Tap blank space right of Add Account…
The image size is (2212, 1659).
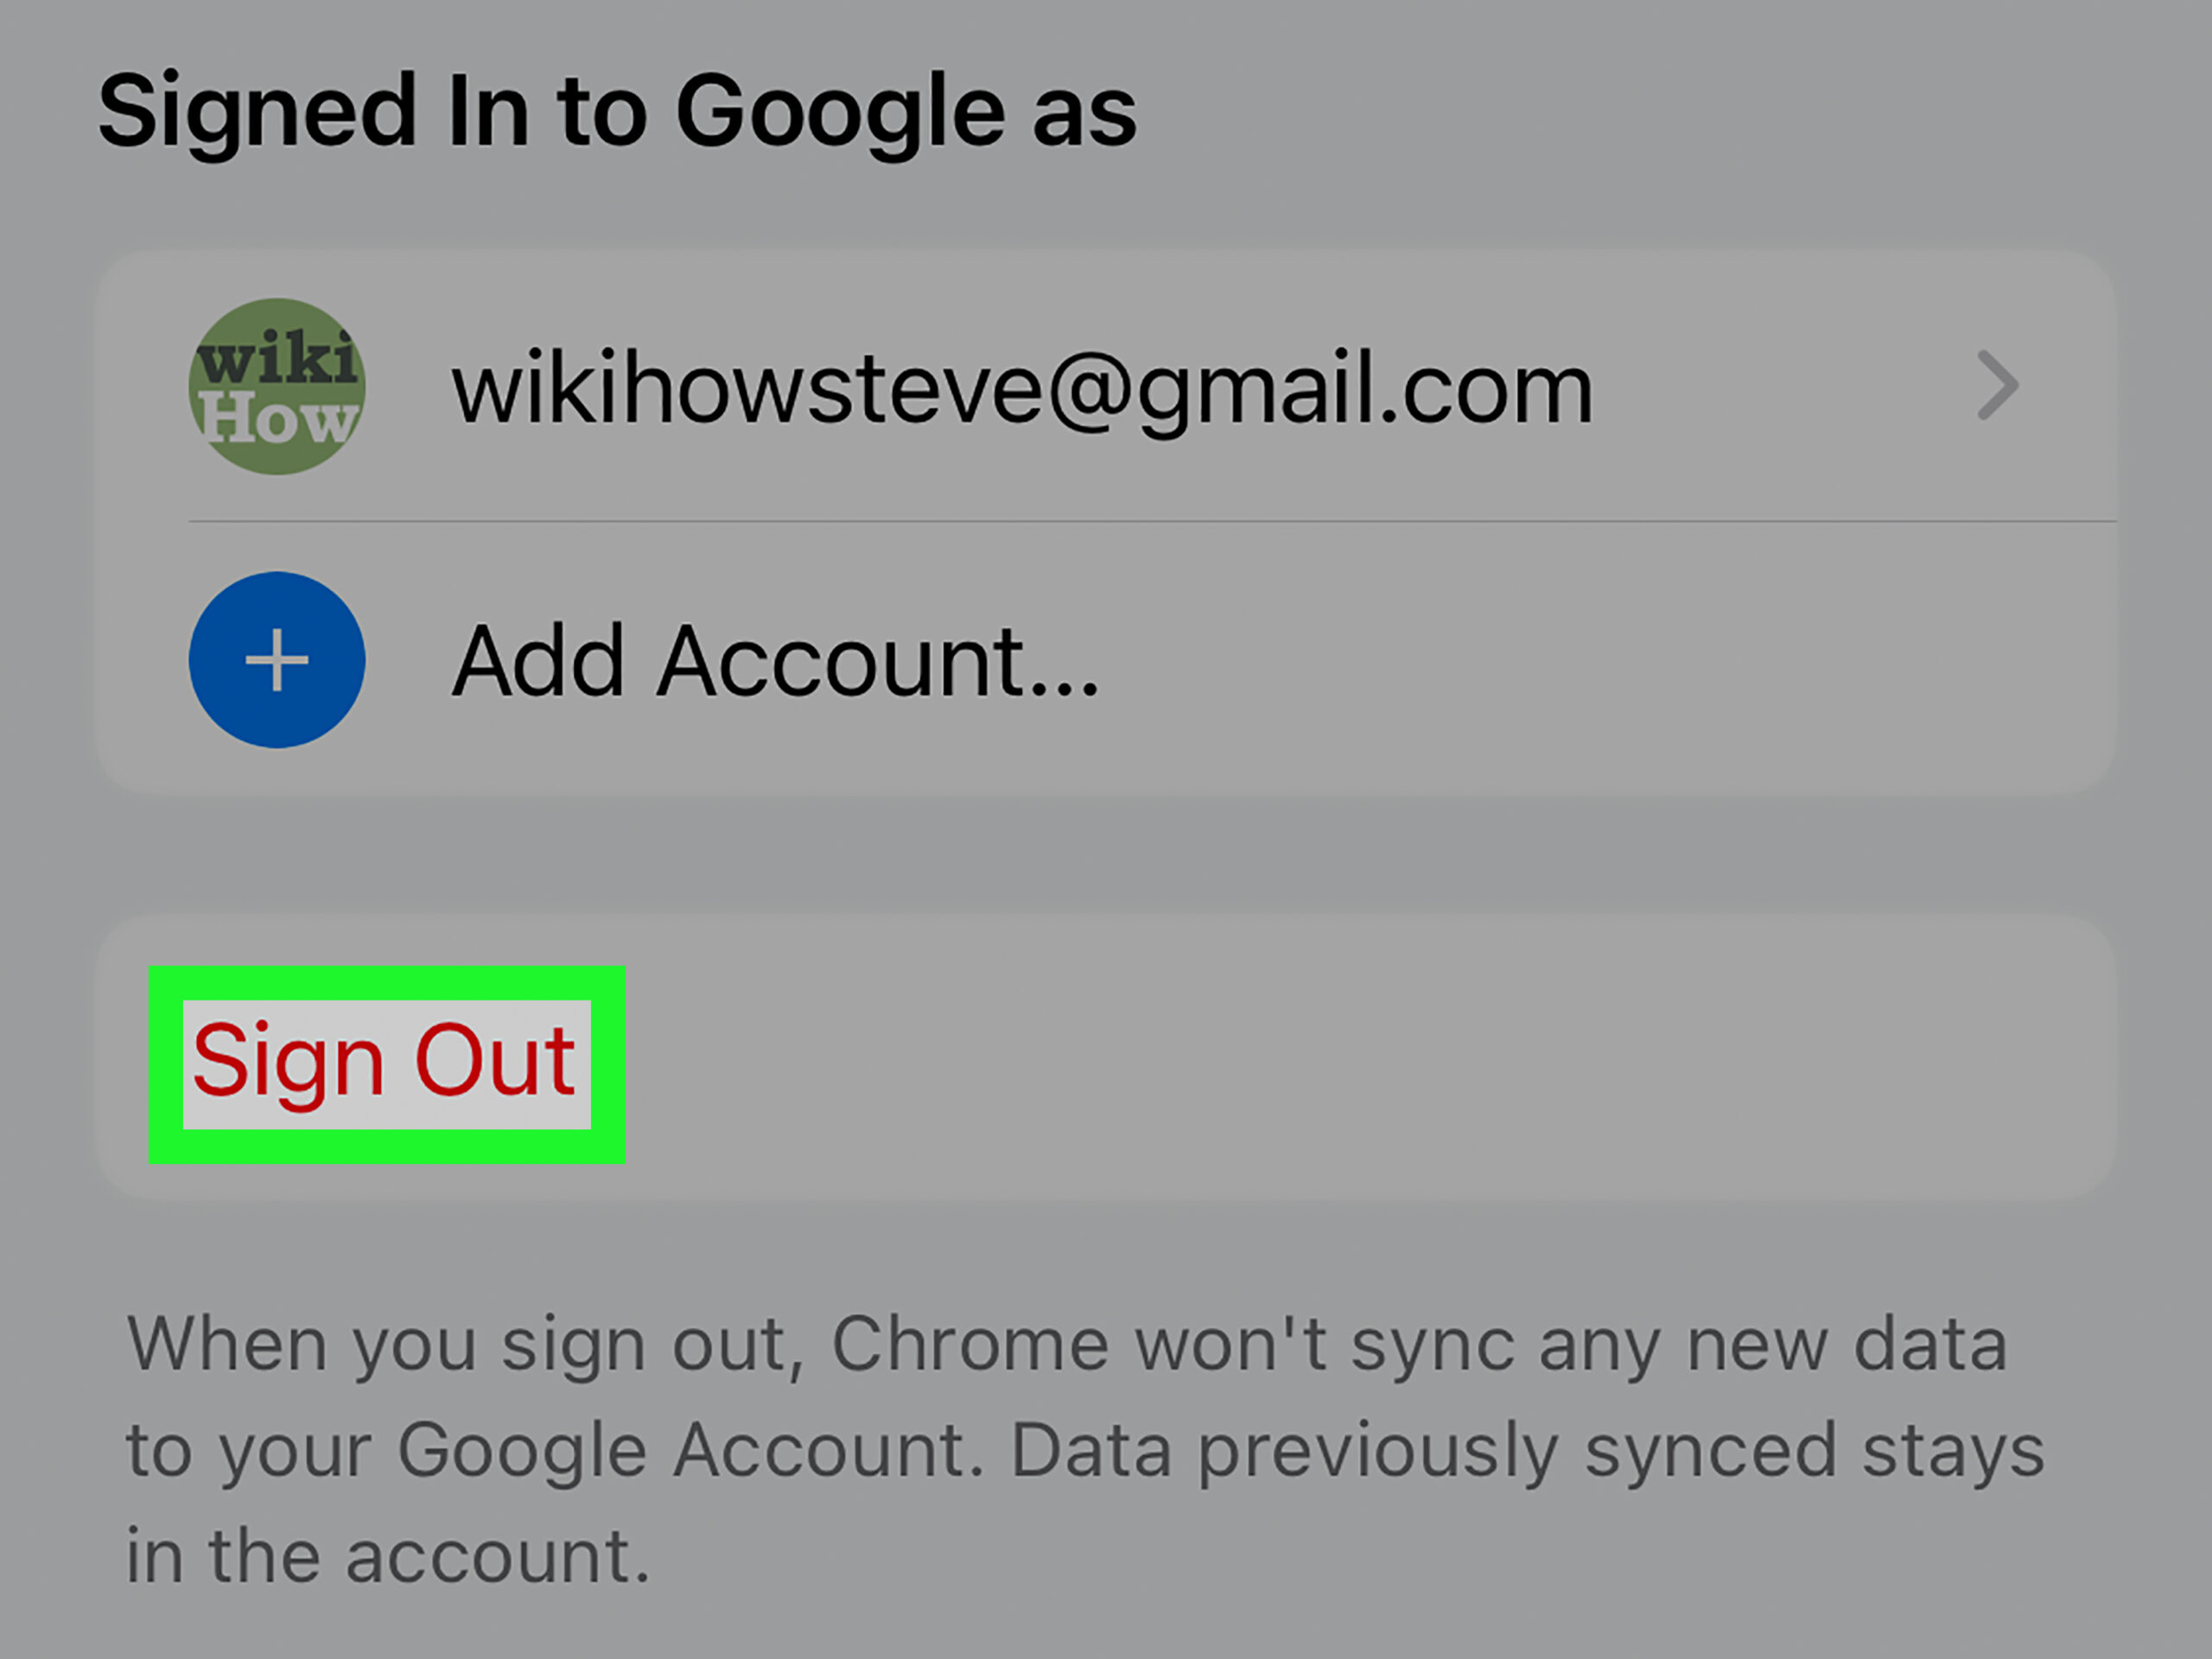coord(1600,661)
